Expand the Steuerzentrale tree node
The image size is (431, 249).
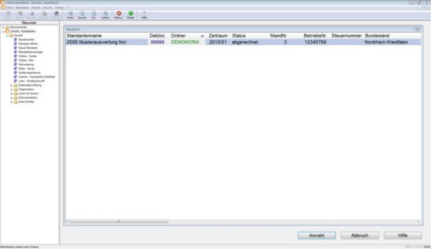pos(3,27)
